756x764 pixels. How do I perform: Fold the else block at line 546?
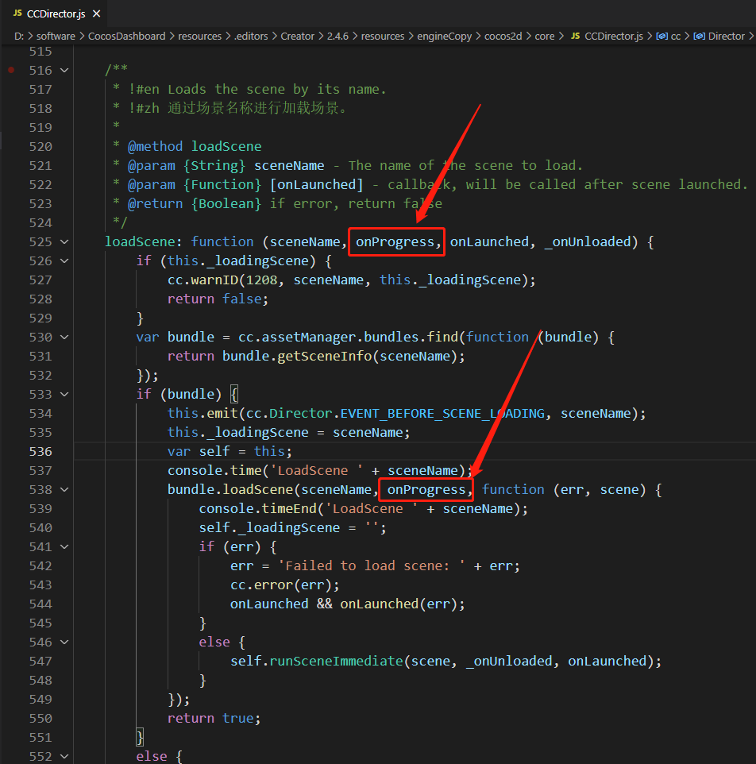click(64, 642)
